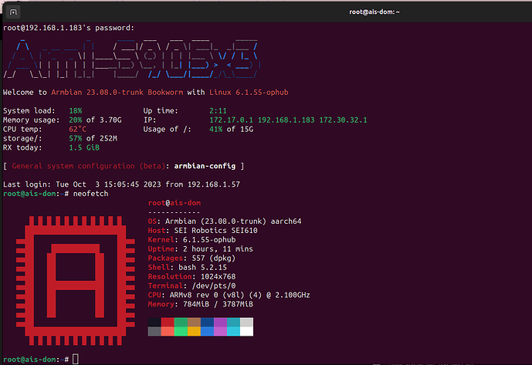Click the Up time value 2:11
Screen dimensions: 532x365
click(x=218, y=110)
